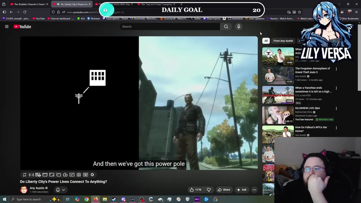Click the clapperboard cinema mode icon
The image size is (361, 203).
click(45, 175)
